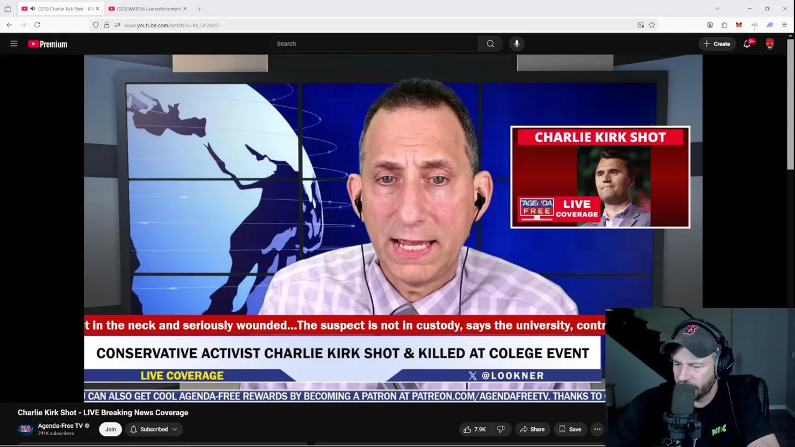
Task: Open the Create button
Action: [716, 43]
